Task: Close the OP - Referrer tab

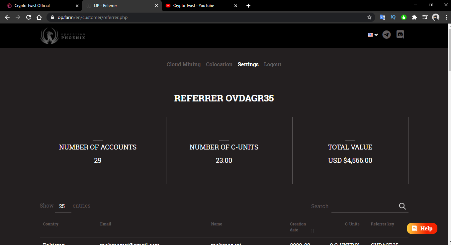Action: 156,6
